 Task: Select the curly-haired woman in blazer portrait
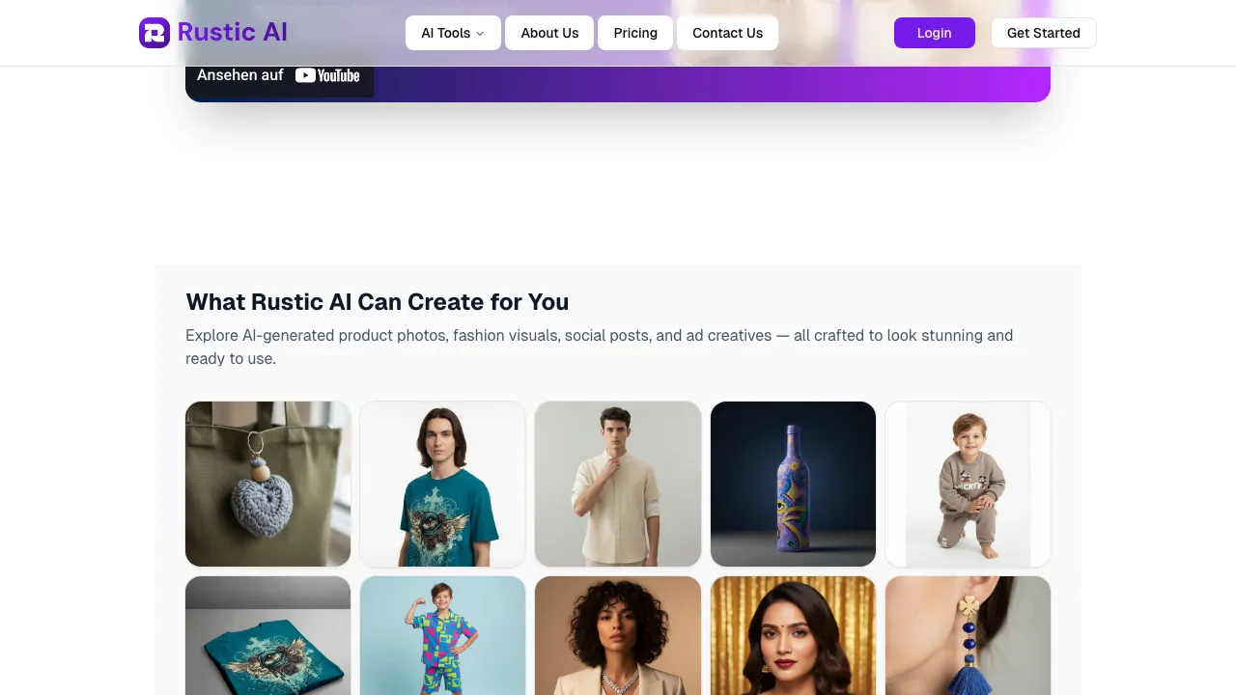point(618,635)
